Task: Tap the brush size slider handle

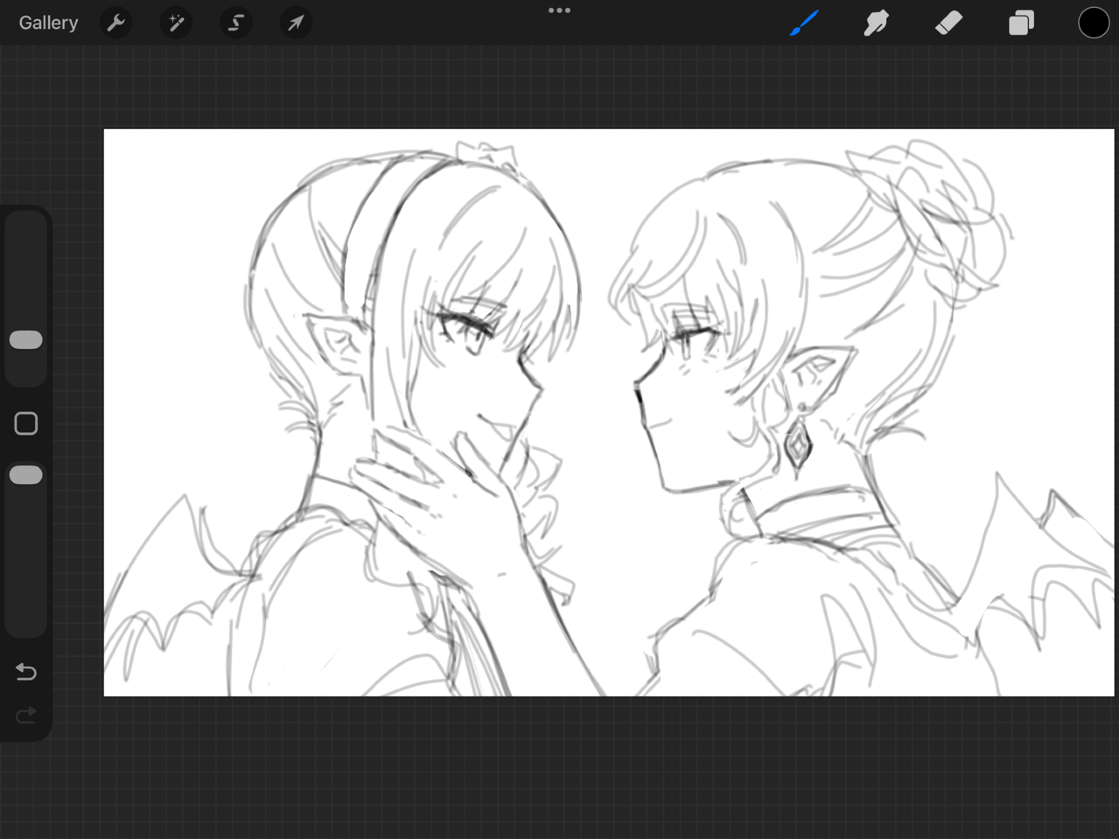Action: pyautogui.click(x=26, y=340)
